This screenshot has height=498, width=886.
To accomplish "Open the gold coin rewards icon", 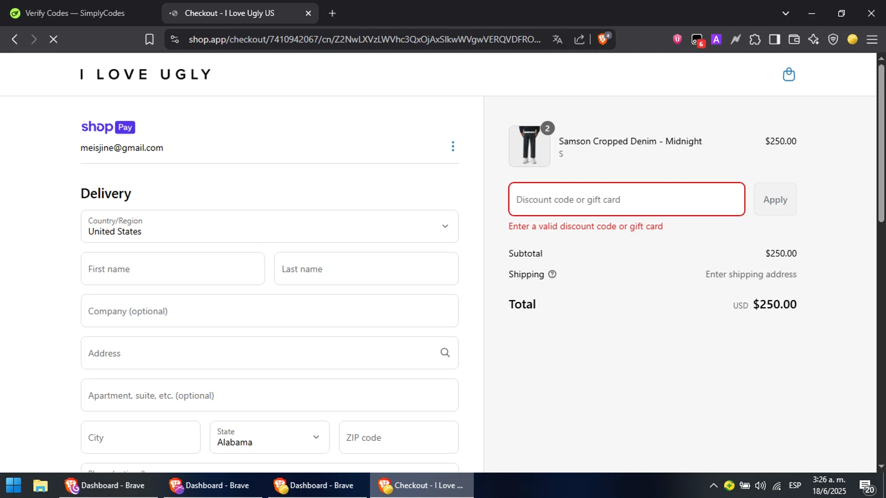I will 852,39.
